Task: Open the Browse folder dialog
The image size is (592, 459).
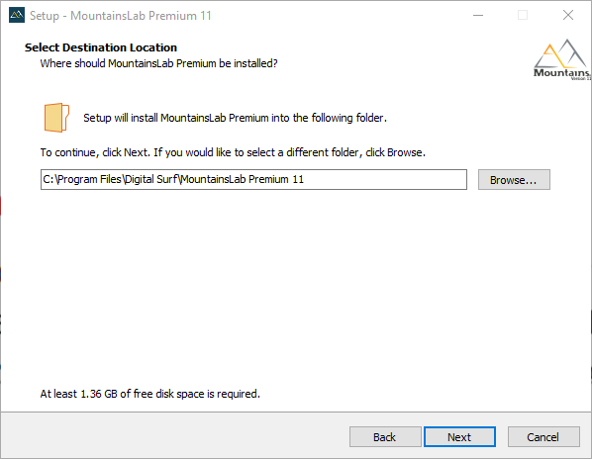Action: [x=514, y=180]
